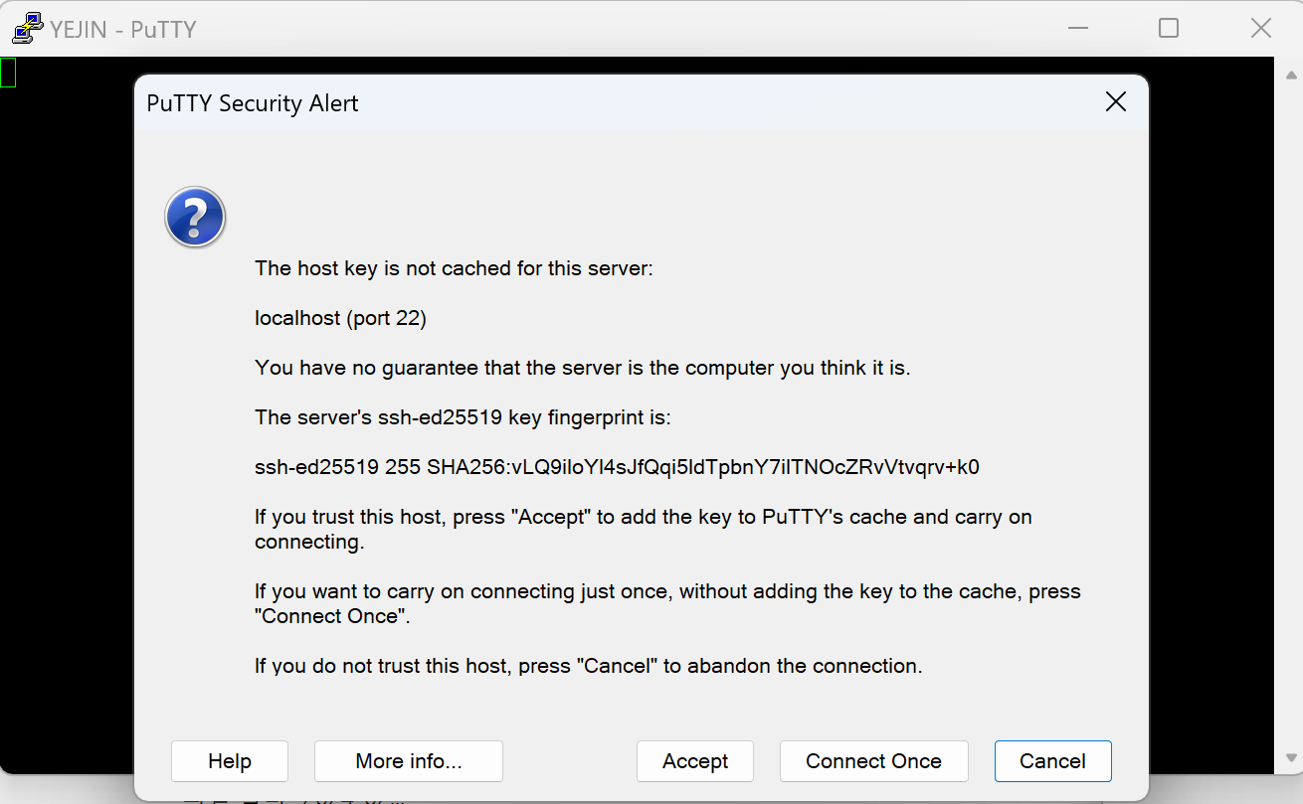The height and width of the screenshot is (804, 1303).
Task: Click 'The host key is not cached' line
Action: [454, 268]
